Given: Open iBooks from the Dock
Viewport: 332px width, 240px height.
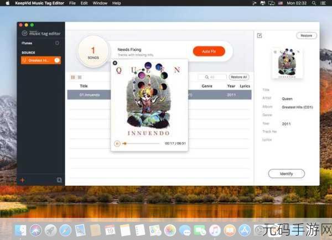Looking at the screenshot, I should pos(230,230).
